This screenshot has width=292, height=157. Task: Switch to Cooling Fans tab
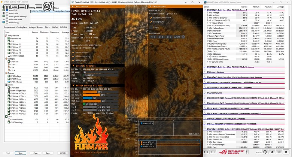22,27
